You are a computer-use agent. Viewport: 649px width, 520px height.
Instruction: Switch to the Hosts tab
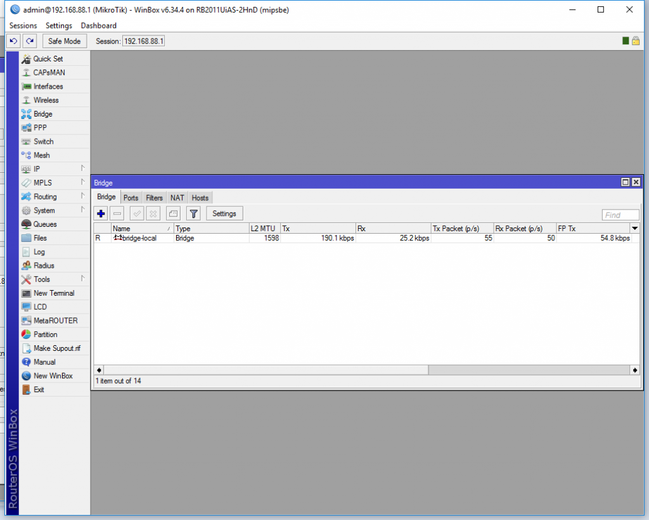point(200,198)
